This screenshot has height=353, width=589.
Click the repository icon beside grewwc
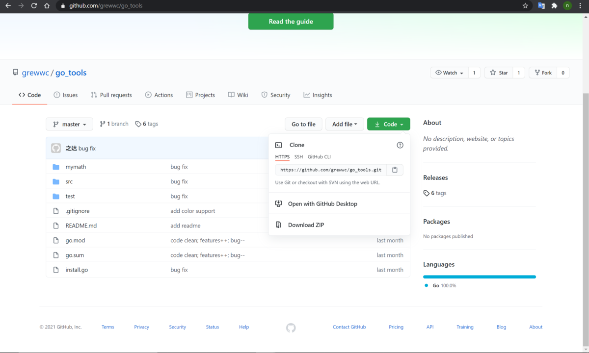(x=16, y=73)
